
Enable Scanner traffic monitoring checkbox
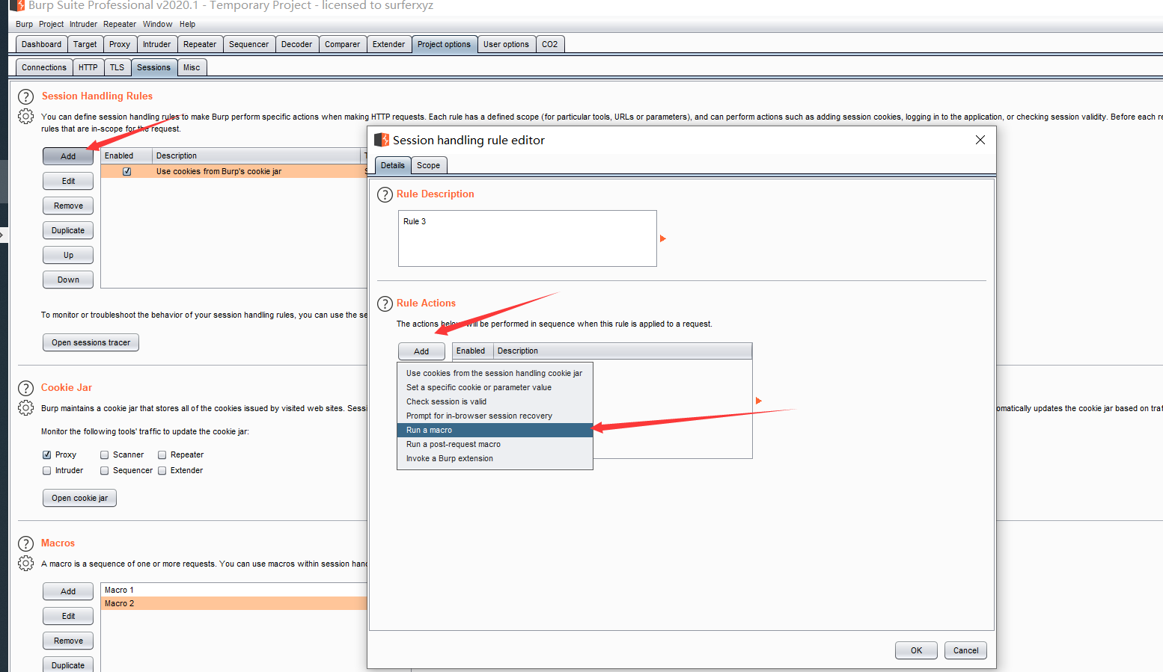pos(105,454)
